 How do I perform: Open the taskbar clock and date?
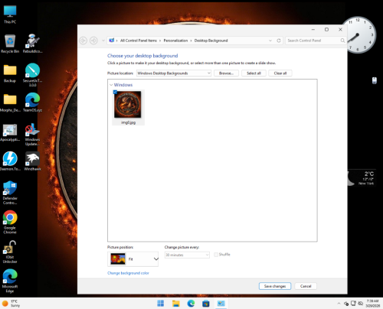[373, 304]
